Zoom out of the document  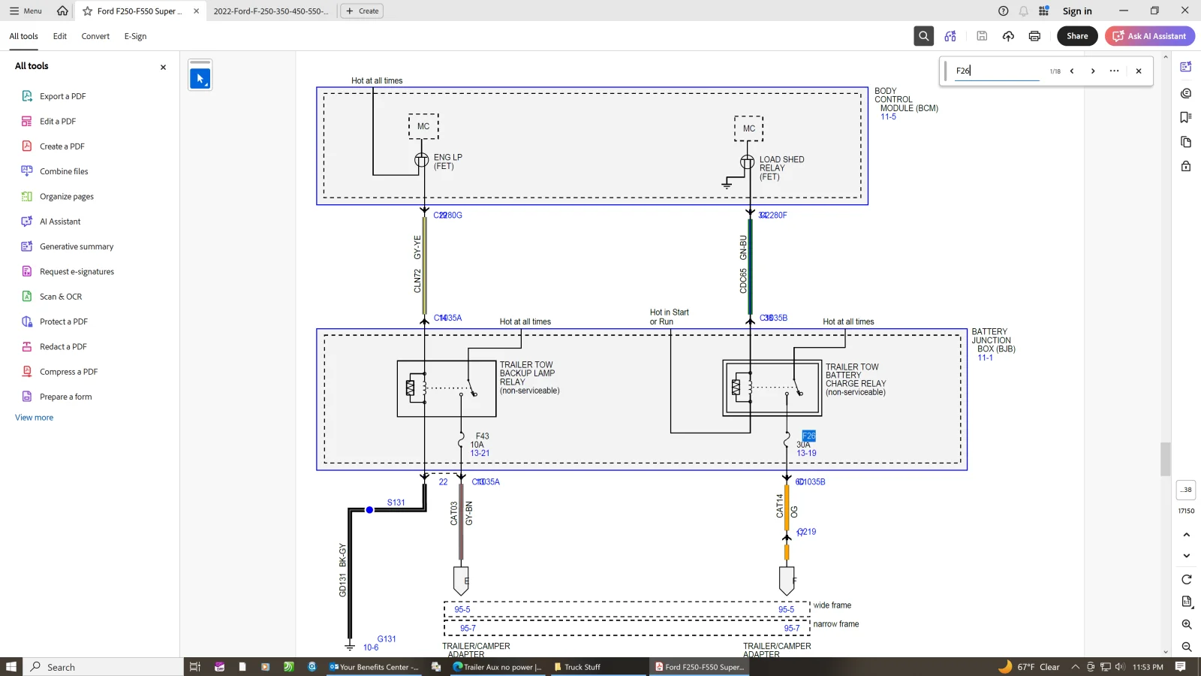click(x=1186, y=647)
